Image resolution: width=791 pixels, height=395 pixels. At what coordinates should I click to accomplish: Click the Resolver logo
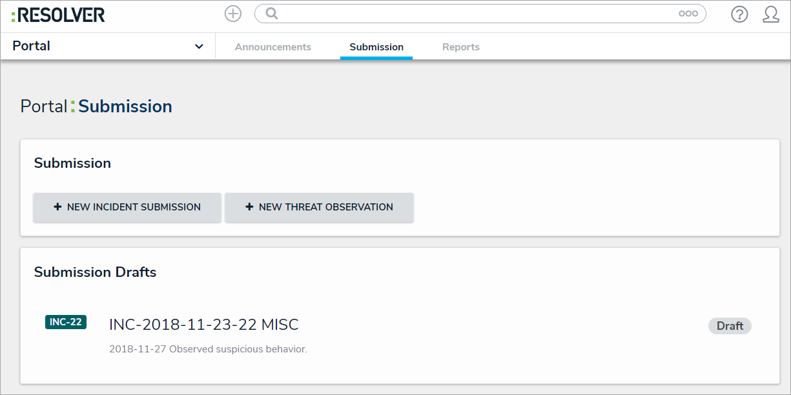point(58,15)
